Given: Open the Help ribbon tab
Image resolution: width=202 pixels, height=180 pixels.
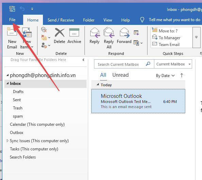Looking at the screenshot, I should 125,20.
